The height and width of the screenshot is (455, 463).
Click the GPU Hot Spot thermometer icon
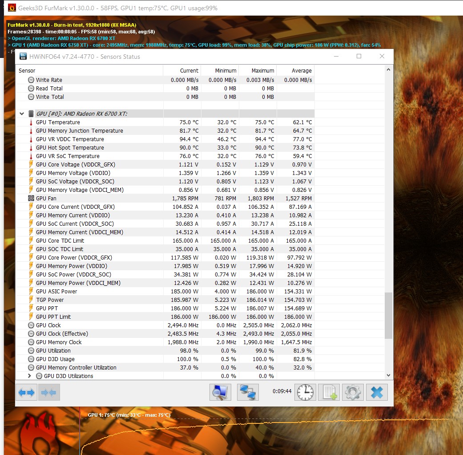[x=31, y=147]
